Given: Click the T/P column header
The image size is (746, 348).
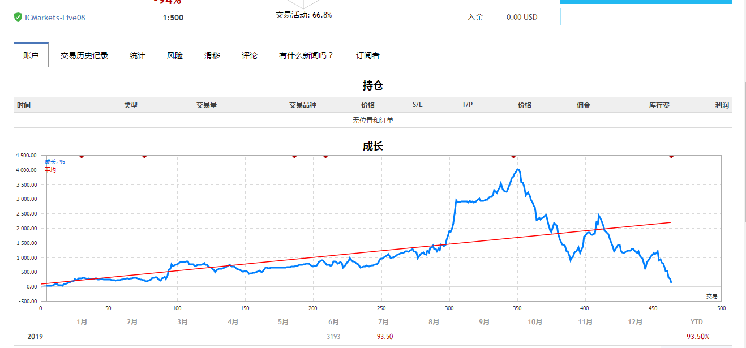Looking at the screenshot, I should (x=467, y=105).
